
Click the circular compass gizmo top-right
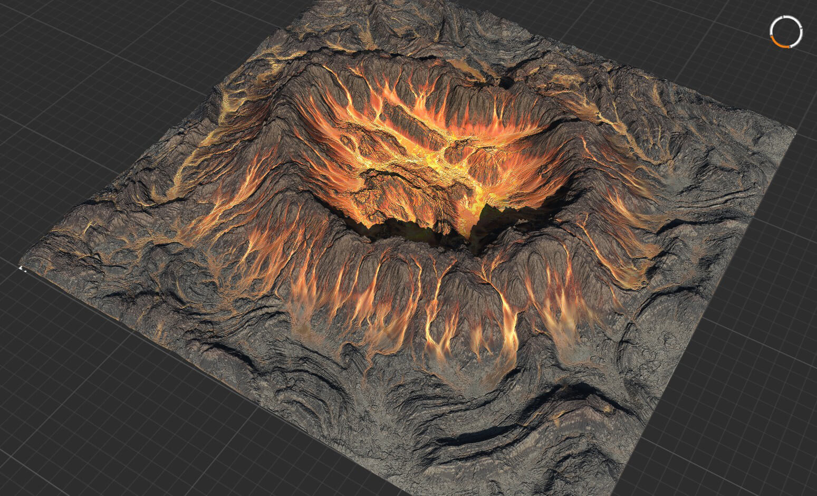(x=786, y=32)
